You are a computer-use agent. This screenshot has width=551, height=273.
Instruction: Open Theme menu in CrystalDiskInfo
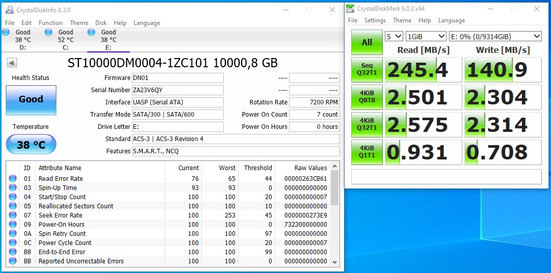79,23
